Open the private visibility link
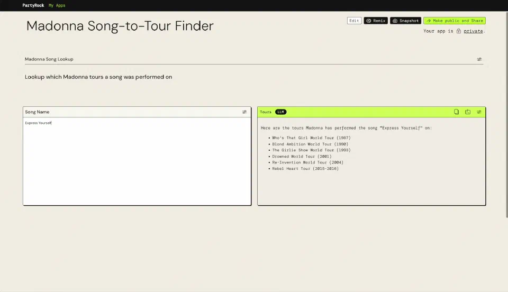 [x=473, y=31]
